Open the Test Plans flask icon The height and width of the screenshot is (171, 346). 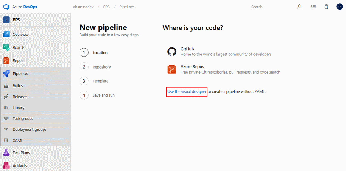6,153
